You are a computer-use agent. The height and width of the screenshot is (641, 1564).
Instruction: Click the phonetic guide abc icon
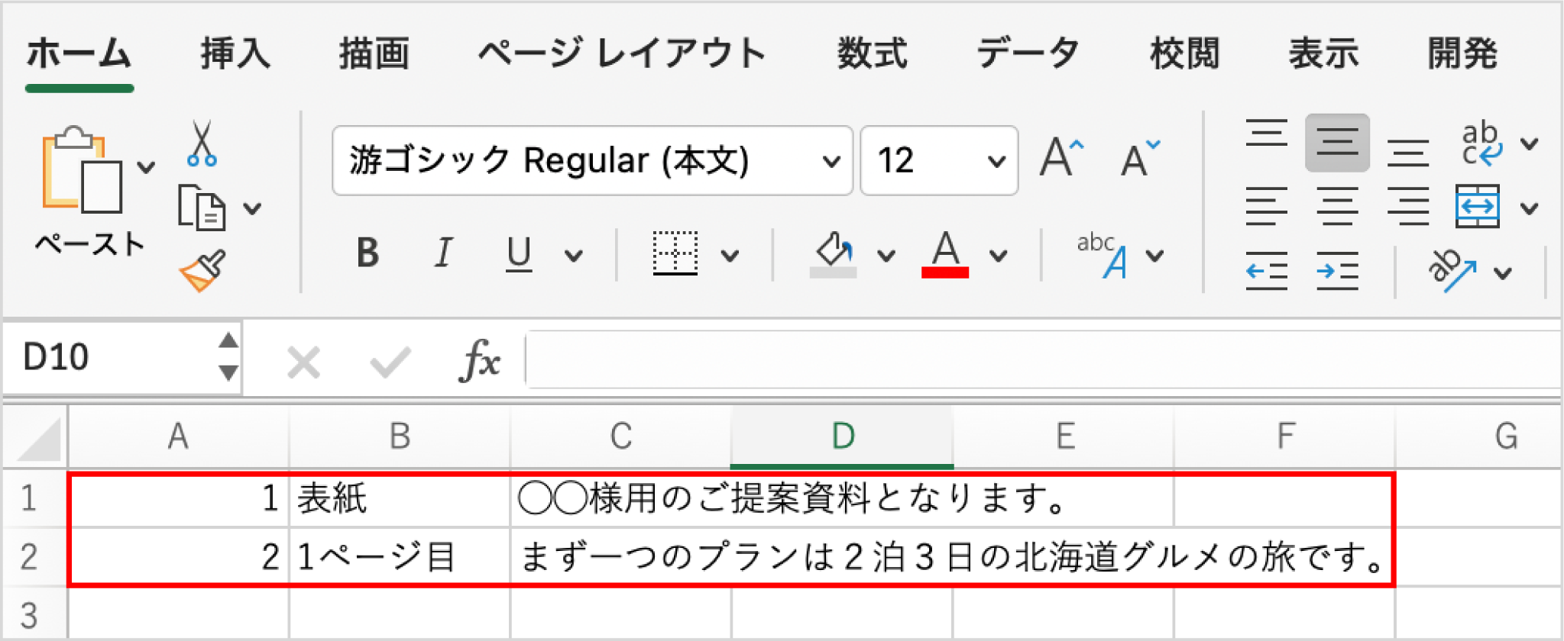[x=1102, y=255]
